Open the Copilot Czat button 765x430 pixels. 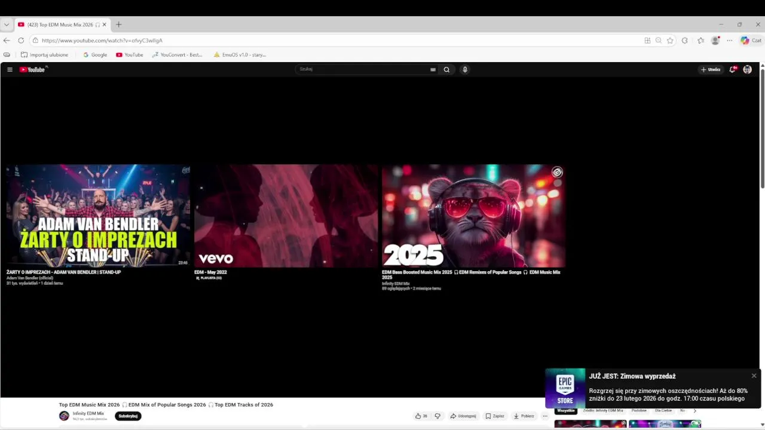point(751,41)
